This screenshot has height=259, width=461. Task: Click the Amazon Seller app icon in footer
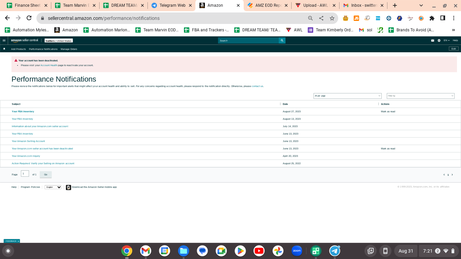coord(69,187)
